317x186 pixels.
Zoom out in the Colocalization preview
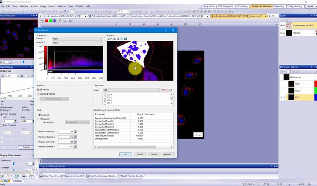114,39
